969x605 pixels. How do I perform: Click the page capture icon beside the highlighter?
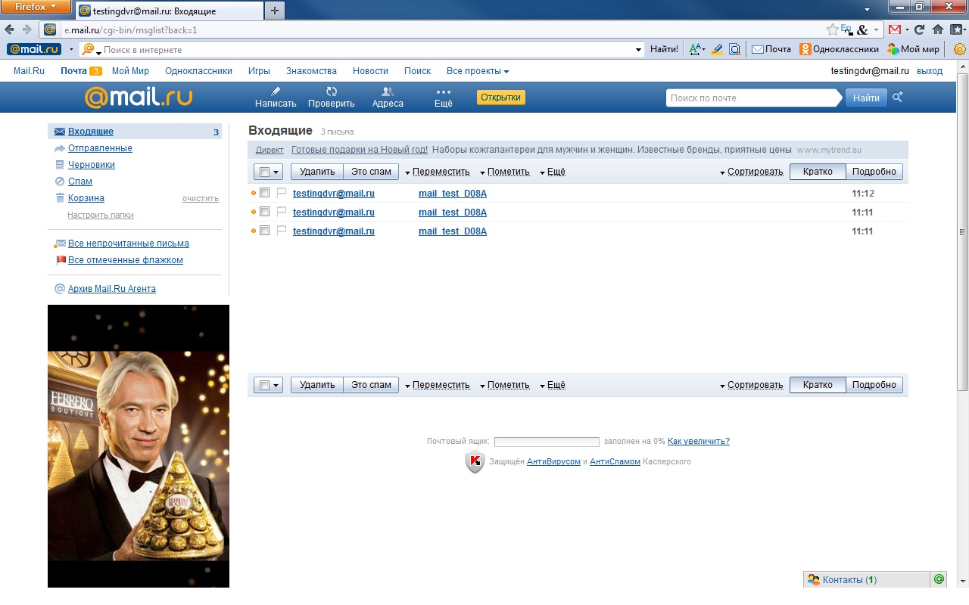click(x=734, y=49)
